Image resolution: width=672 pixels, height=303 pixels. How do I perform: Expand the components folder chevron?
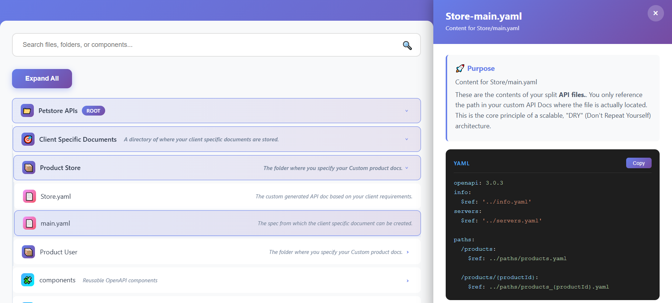coord(407,280)
